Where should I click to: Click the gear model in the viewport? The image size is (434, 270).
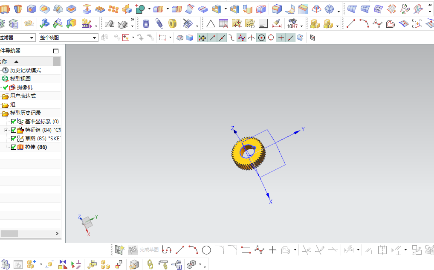click(248, 153)
